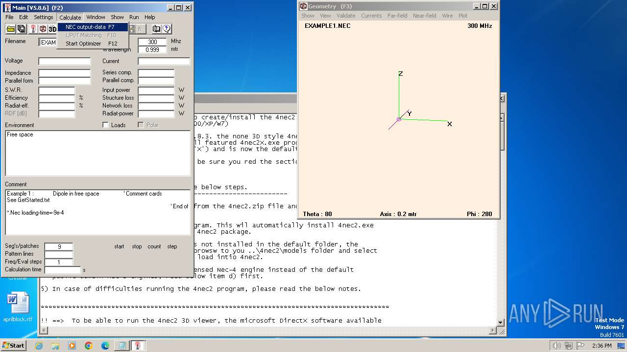
Task: Click the volume icon in system tray
Action: coord(556,346)
